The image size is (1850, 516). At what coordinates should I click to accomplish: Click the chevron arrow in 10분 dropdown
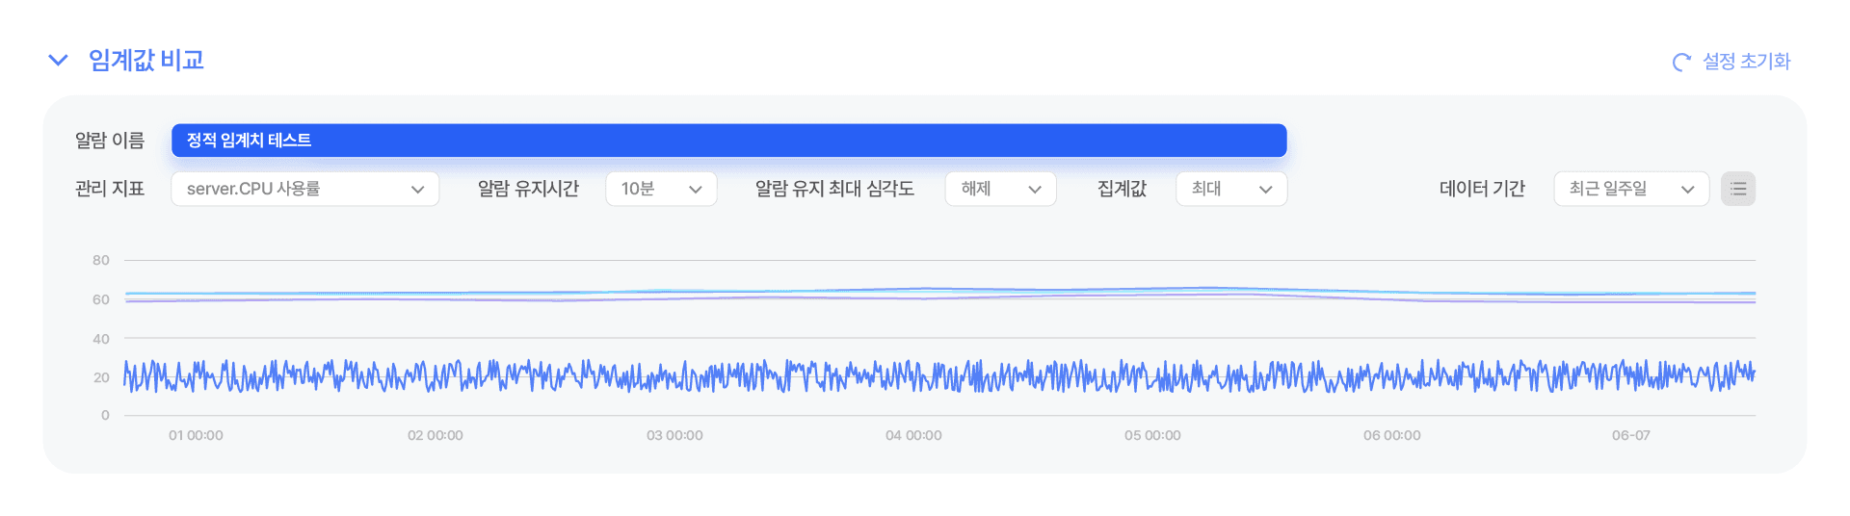click(696, 190)
